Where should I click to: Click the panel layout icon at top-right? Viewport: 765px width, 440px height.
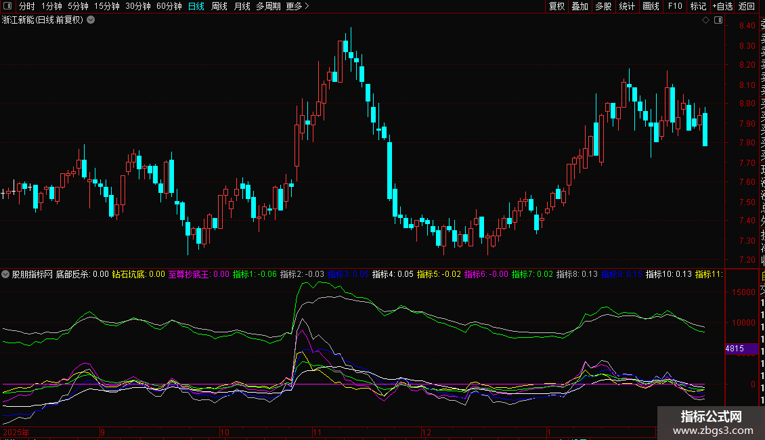tap(718, 20)
